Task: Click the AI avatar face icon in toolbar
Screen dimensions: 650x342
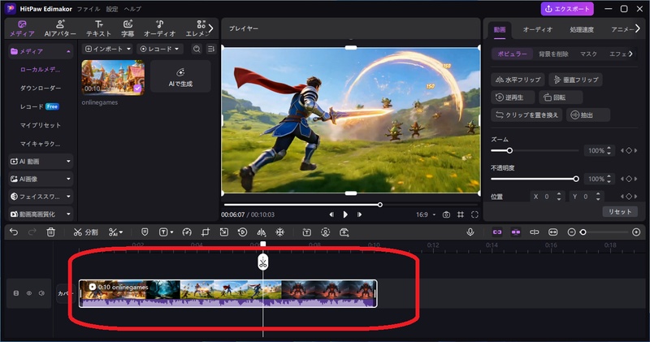Action: click(x=326, y=232)
